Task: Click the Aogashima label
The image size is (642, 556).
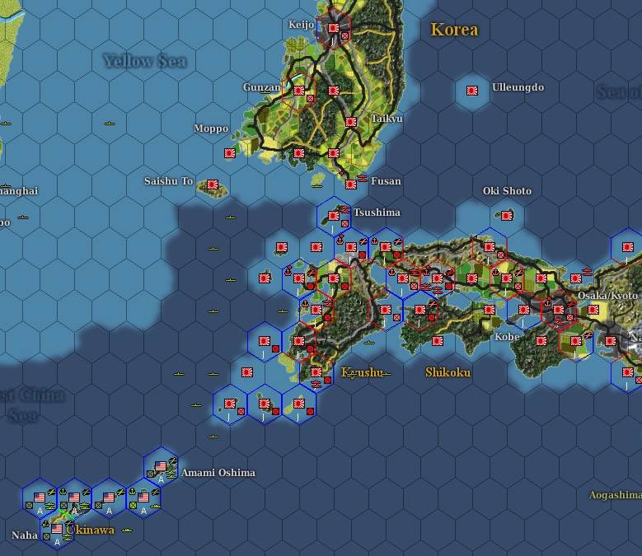Action: pyautogui.click(x=615, y=495)
